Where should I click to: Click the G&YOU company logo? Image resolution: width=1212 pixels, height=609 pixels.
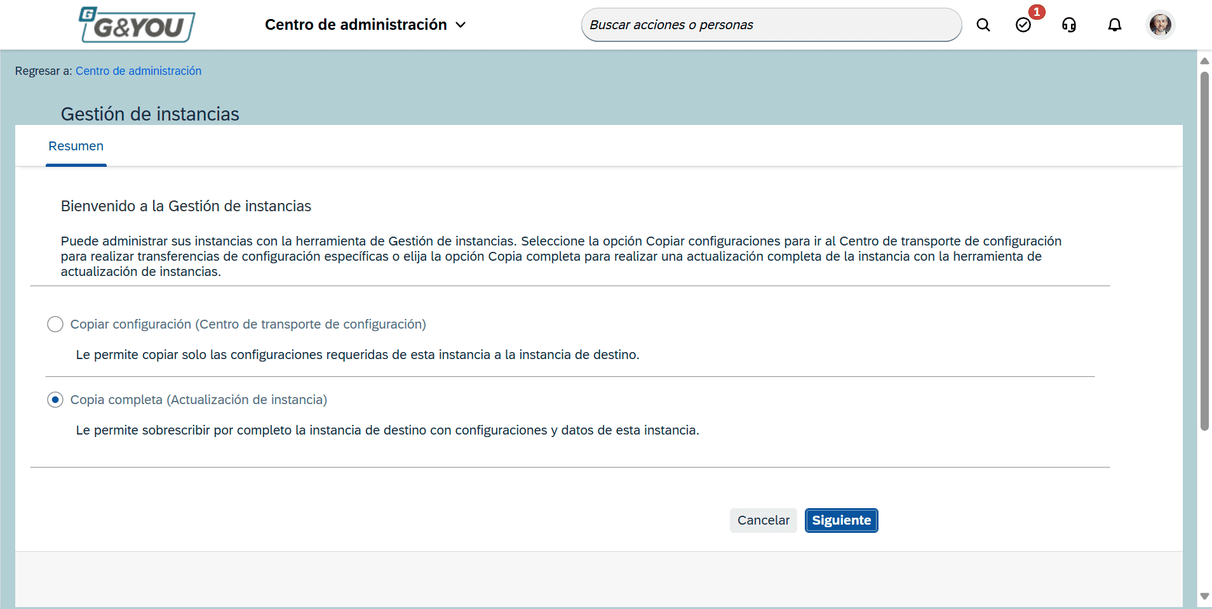click(x=137, y=25)
